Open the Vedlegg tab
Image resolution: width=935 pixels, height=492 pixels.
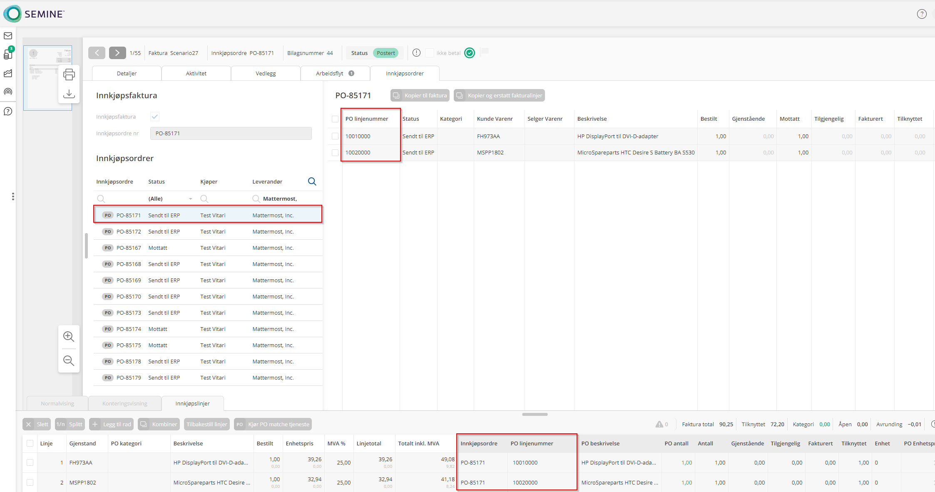(266, 73)
